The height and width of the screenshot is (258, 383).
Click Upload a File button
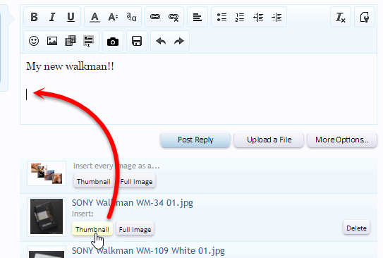(269, 140)
